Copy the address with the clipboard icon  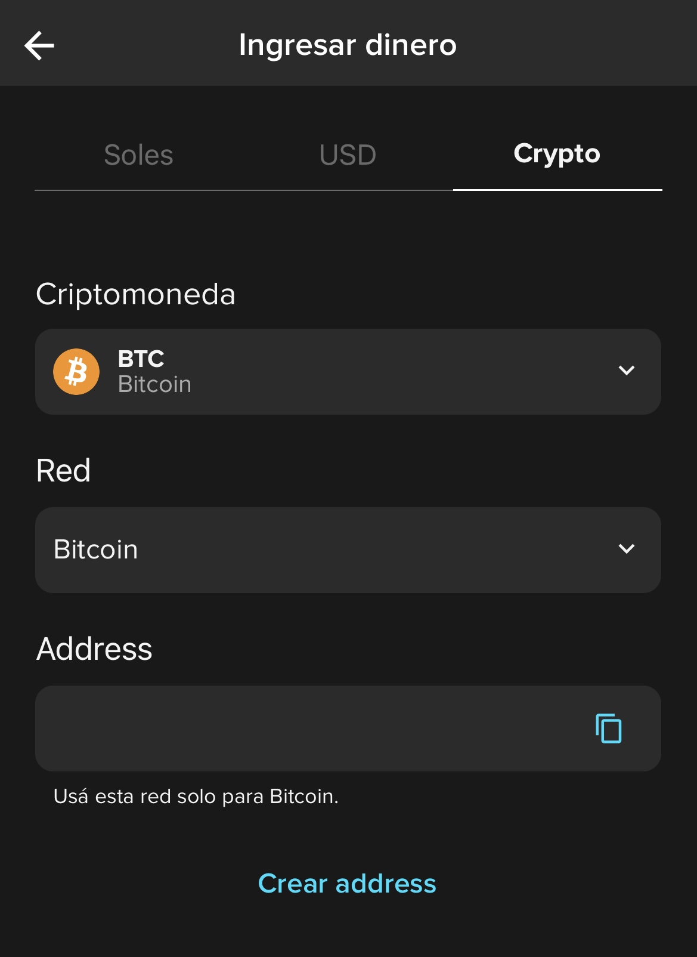[x=608, y=728]
